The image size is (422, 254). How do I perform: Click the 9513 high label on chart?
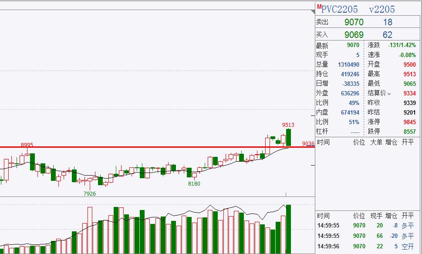[x=288, y=125]
